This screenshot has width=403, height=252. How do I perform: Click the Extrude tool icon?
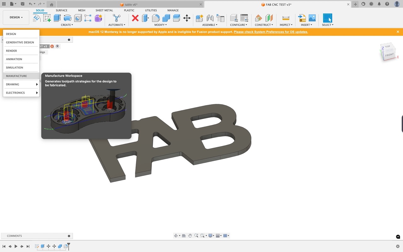(57, 18)
